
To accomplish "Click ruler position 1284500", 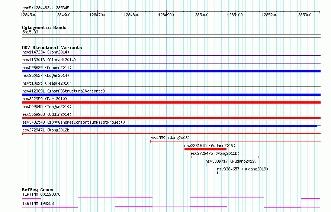I will 28,15.
